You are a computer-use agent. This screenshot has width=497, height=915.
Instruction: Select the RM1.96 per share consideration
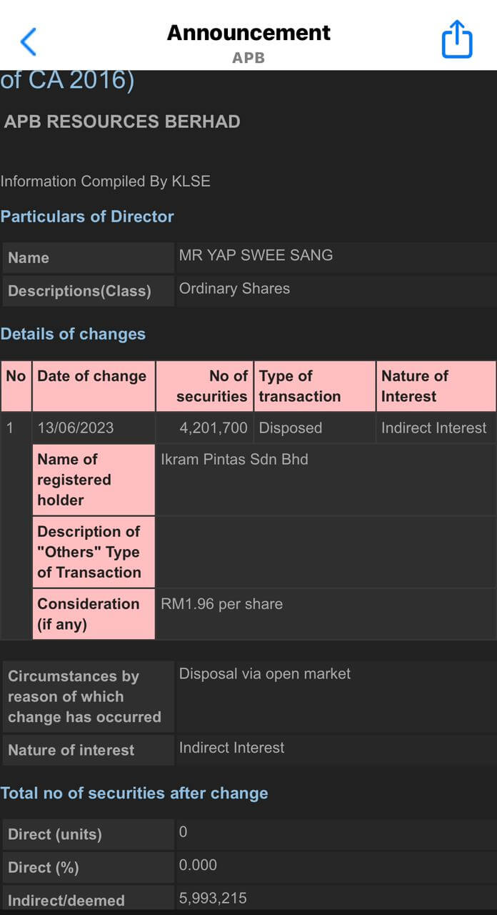click(x=221, y=604)
